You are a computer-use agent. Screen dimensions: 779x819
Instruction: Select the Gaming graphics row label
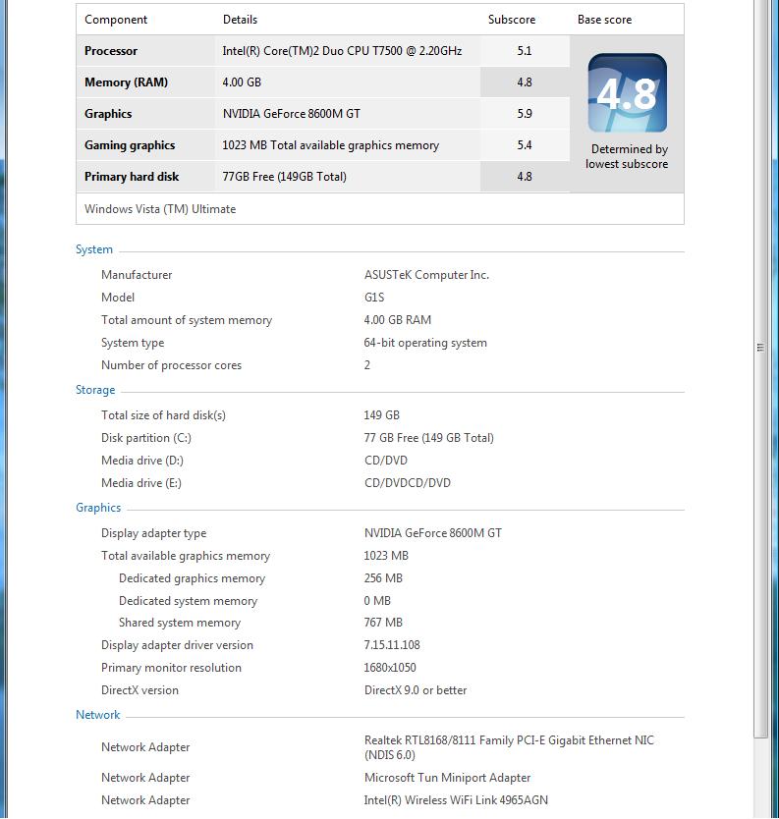130,145
